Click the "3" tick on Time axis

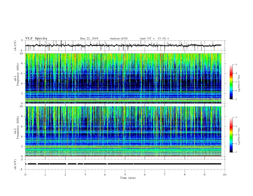tap(85, 175)
